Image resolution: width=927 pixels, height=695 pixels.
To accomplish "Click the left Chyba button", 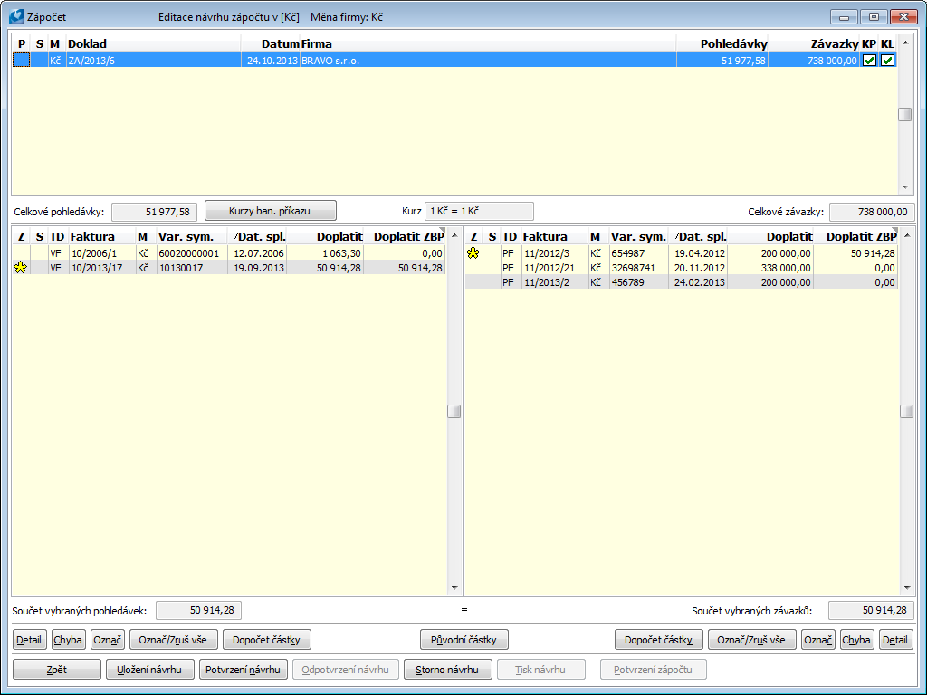I will (68, 640).
